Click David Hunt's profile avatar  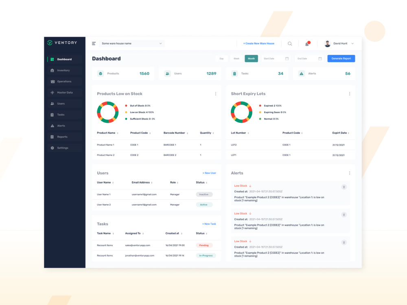pyautogui.click(x=328, y=44)
